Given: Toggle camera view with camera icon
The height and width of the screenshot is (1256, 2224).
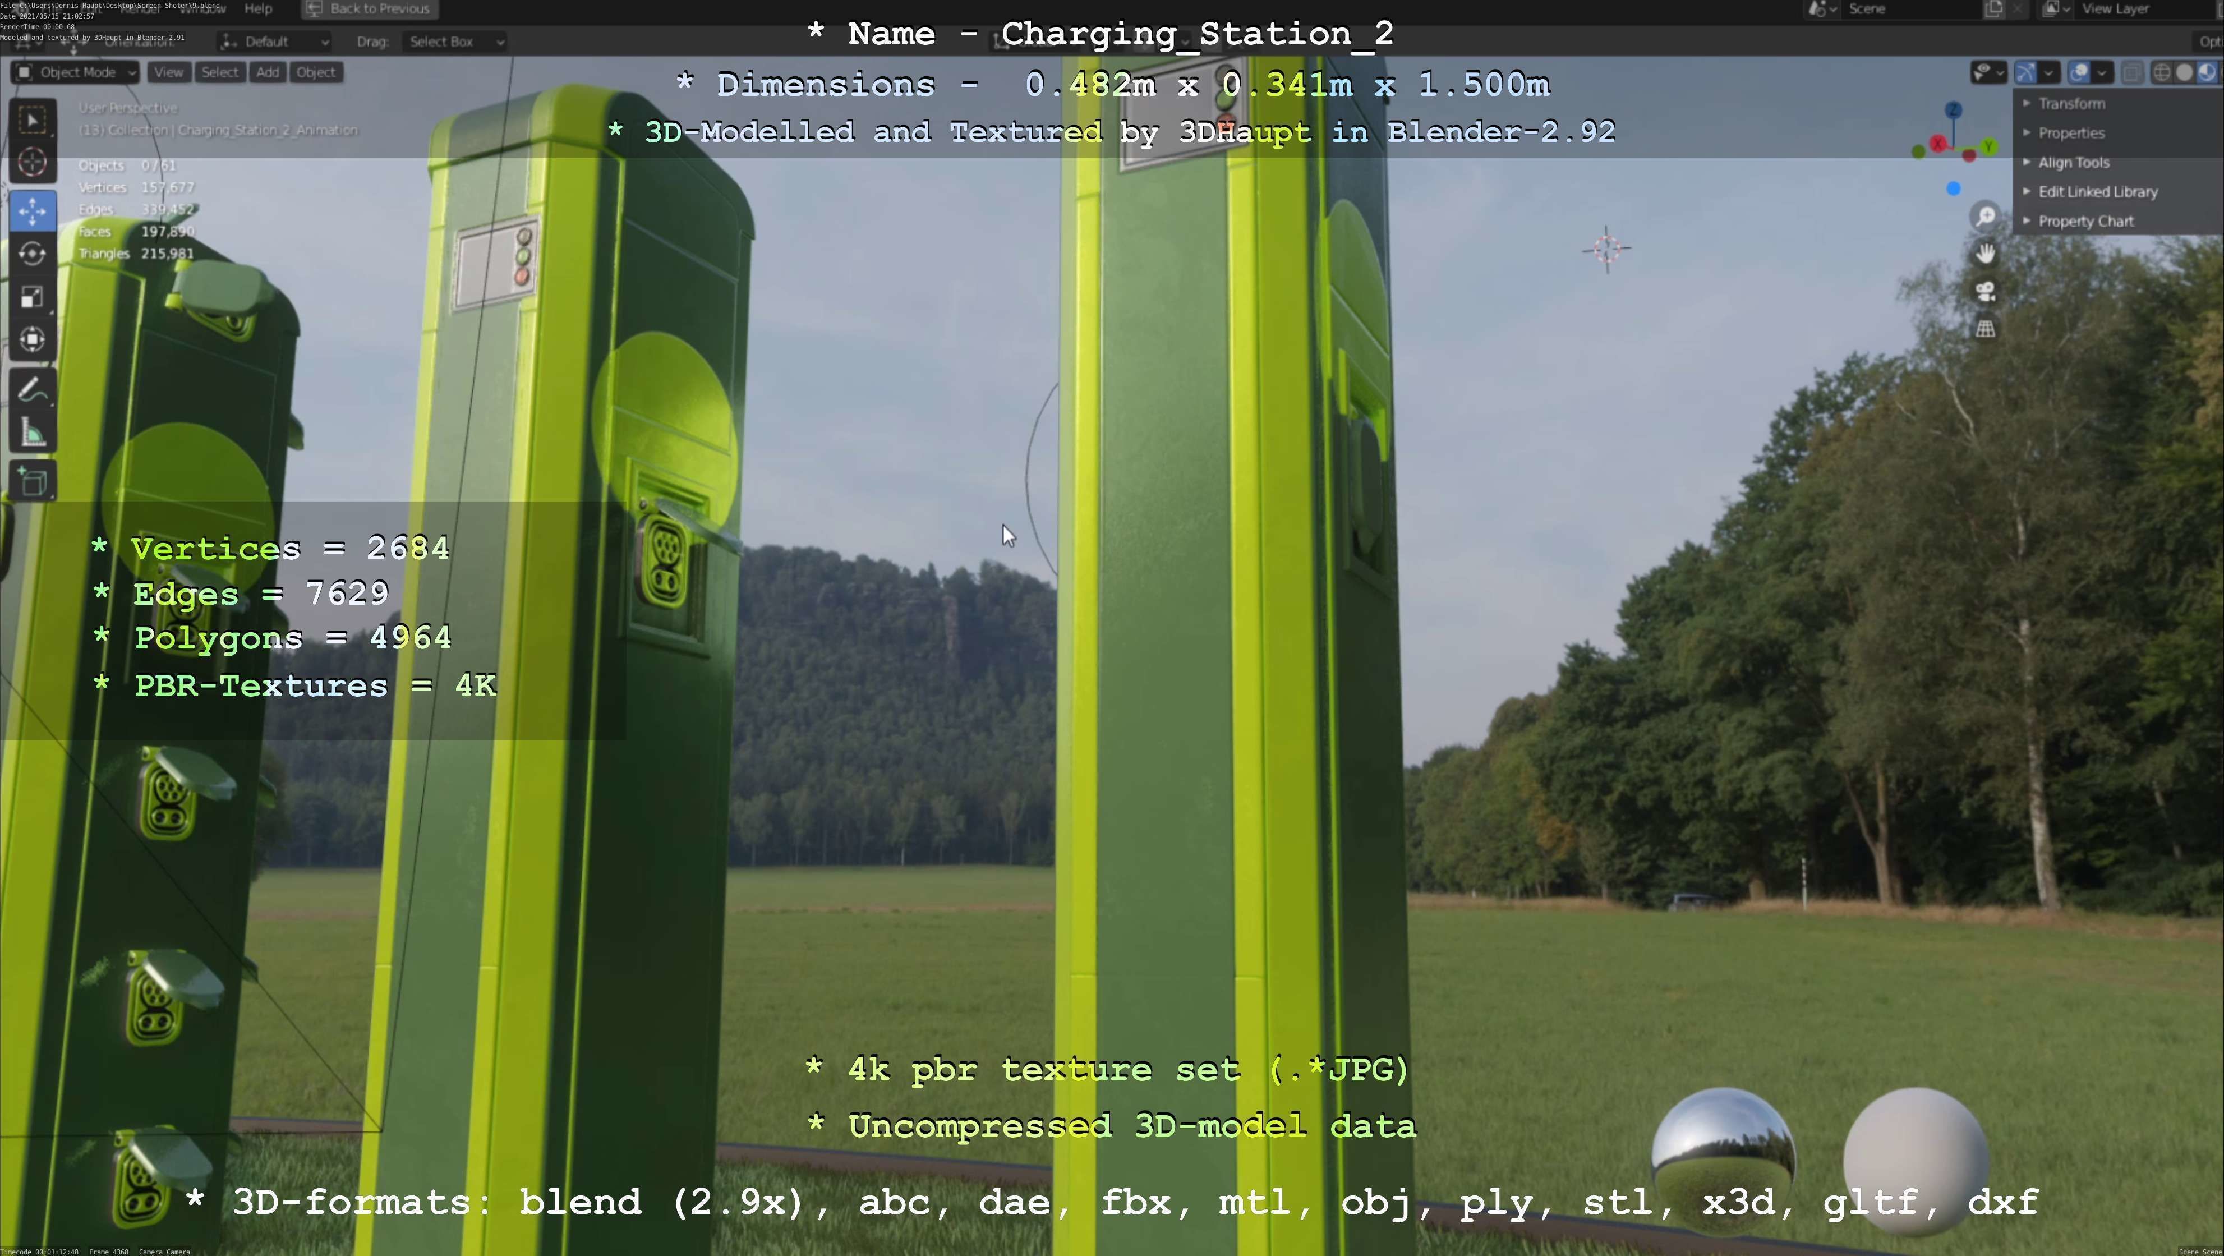Looking at the screenshot, I should (1986, 292).
